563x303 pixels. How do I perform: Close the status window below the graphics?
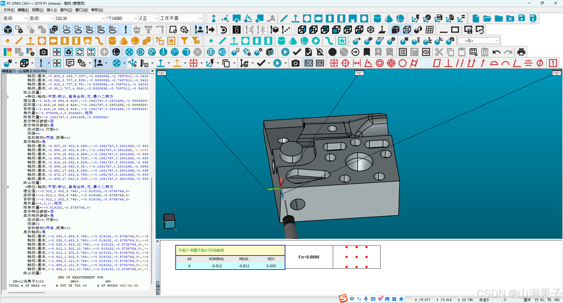tap(157, 241)
